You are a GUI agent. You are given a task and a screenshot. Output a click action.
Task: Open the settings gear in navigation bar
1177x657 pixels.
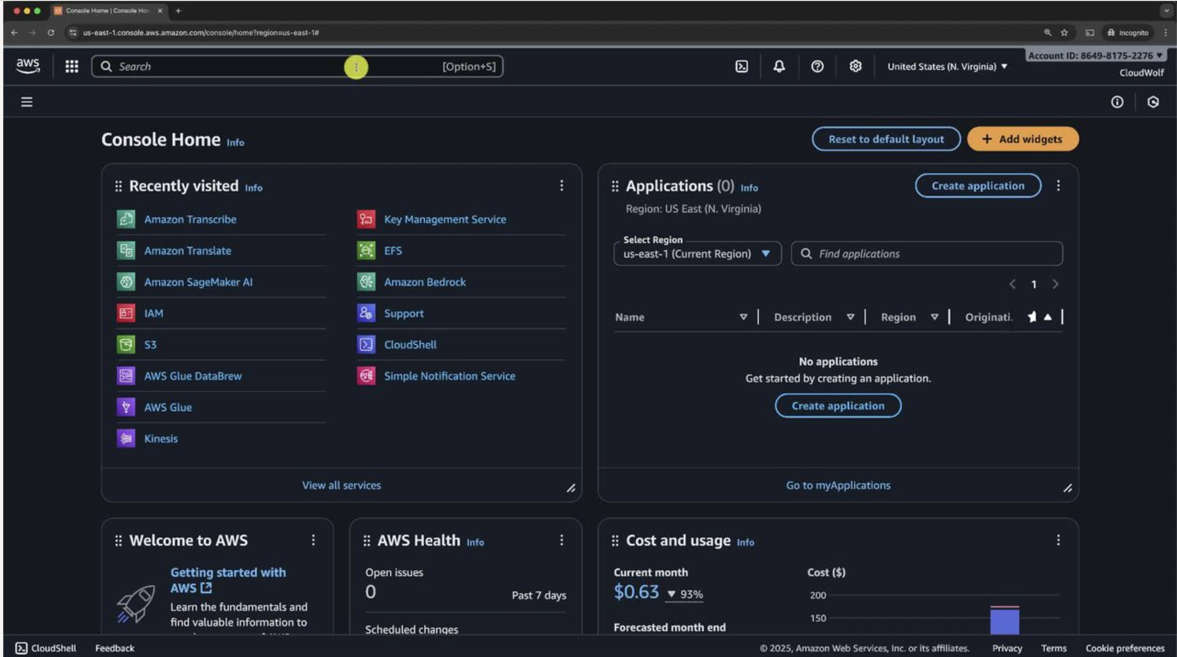pyautogui.click(x=855, y=66)
